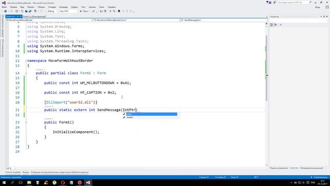Click the account avatar icon top right
The width and height of the screenshot is (330, 186).
[327, 7]
